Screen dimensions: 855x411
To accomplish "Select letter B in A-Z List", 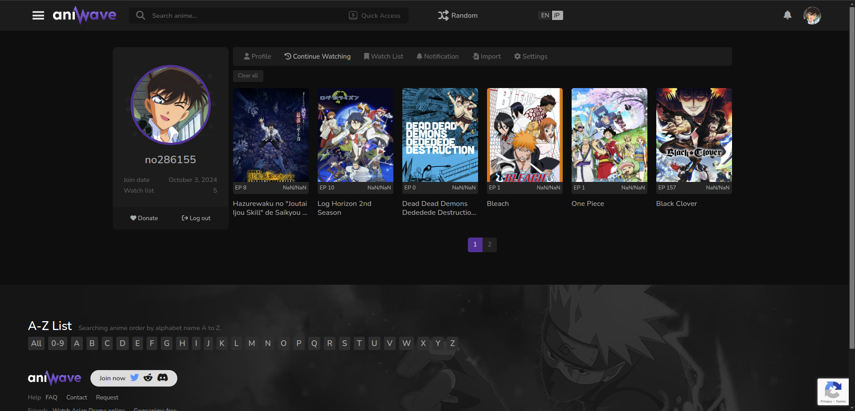I will click(x=92, y=343).
